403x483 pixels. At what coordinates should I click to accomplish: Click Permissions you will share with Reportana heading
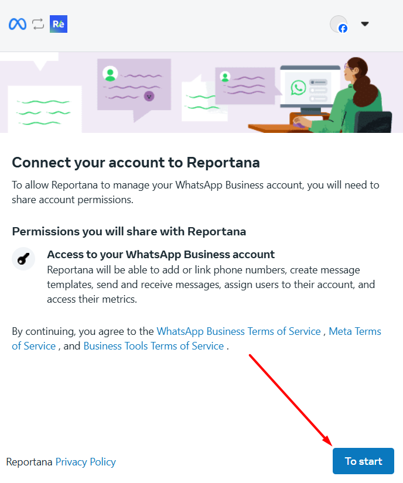(129, 231)
